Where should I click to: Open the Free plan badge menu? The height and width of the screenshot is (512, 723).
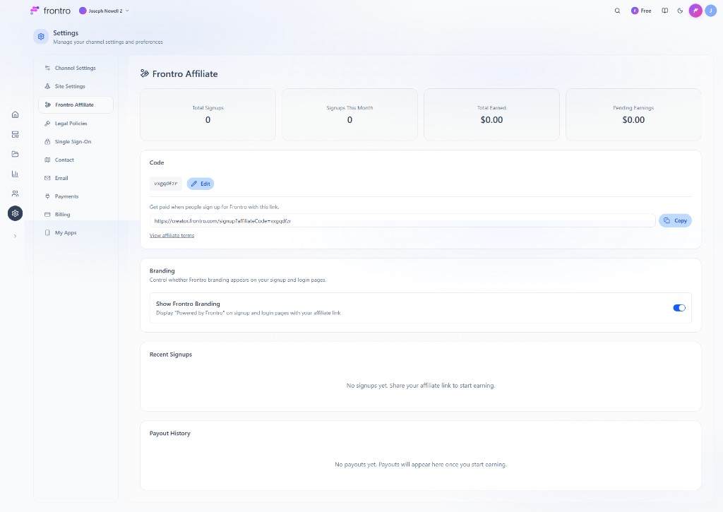640,11
